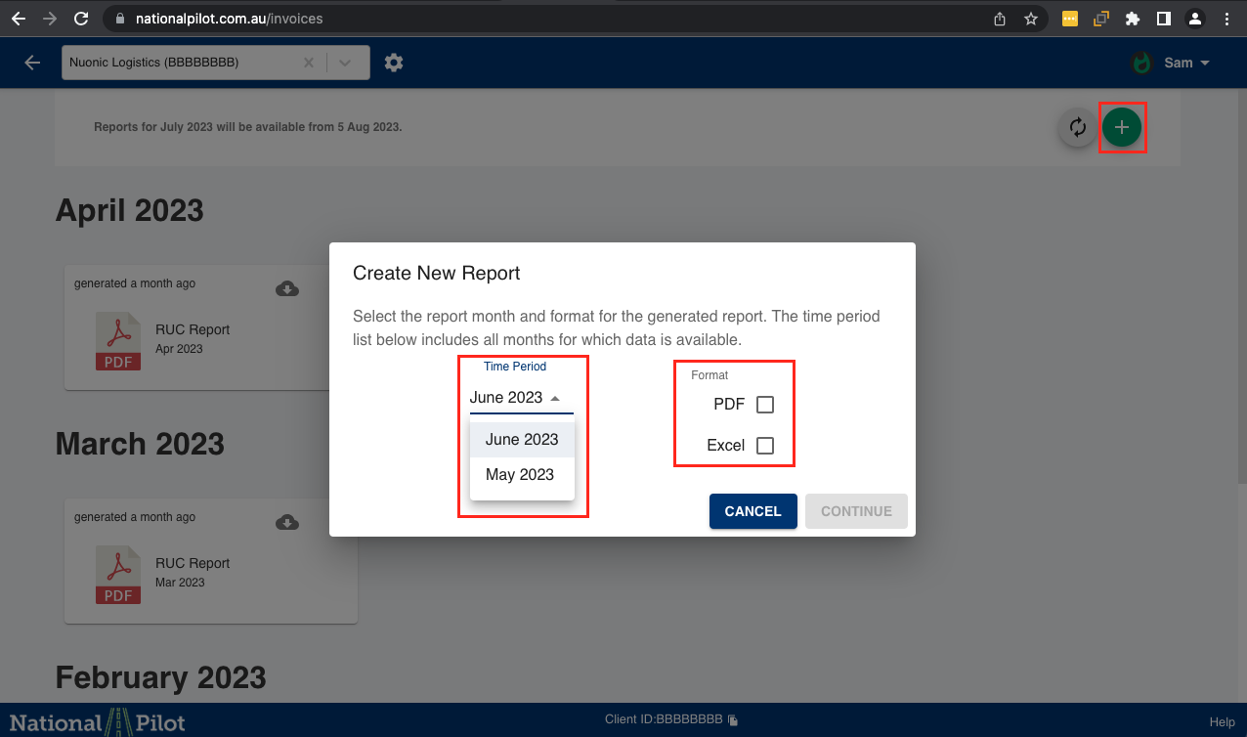Select May 2023 from the list
The width and height of the screenshot is (1247, 737).
tap(520, 475)
